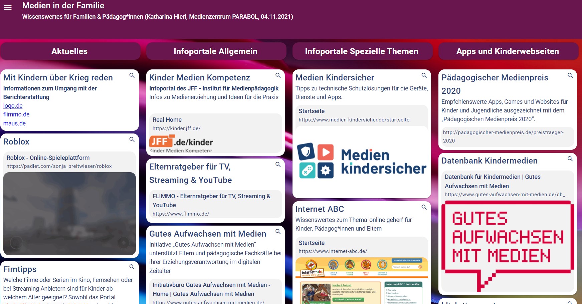This screenshot has height=304, width=582.
Task: Click magnifier on Datenbank Kindermedien card
Action: [x=570, y=159]
